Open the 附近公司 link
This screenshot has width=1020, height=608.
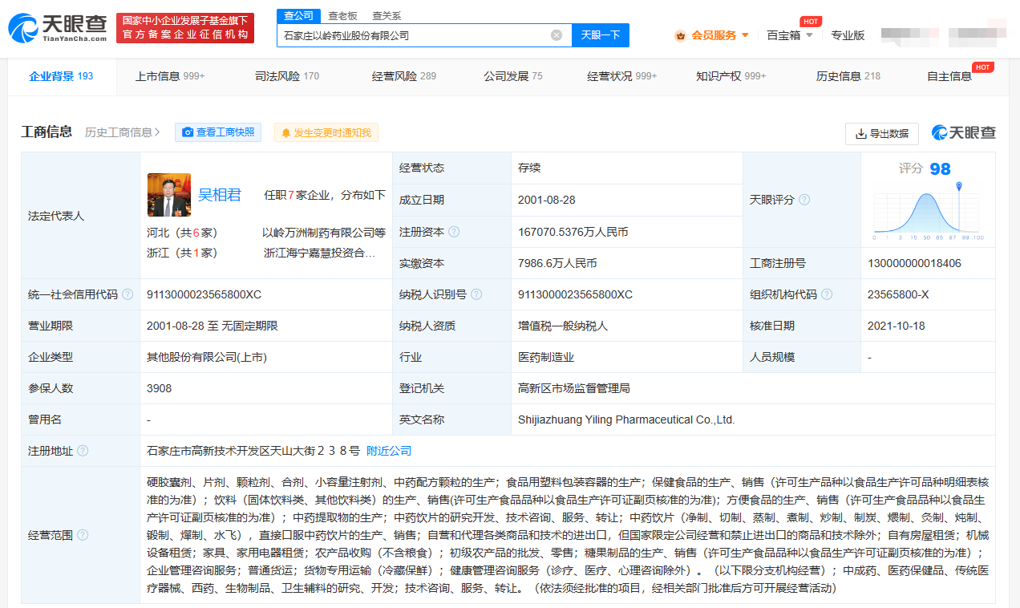pos(389,451)
